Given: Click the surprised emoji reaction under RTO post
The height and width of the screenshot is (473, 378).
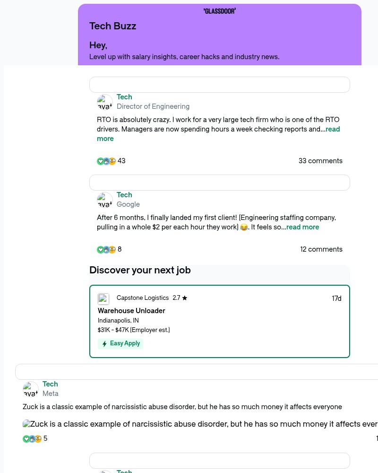Looking at the screenshot, I should point(112,161).
